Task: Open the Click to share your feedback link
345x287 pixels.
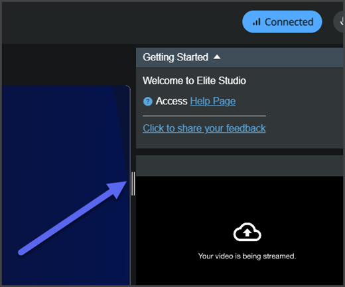Action: click(x=204, y=128)
